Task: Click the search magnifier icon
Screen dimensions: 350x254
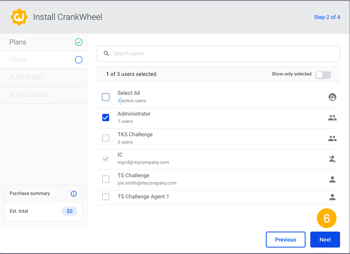Action: point(106,53)
